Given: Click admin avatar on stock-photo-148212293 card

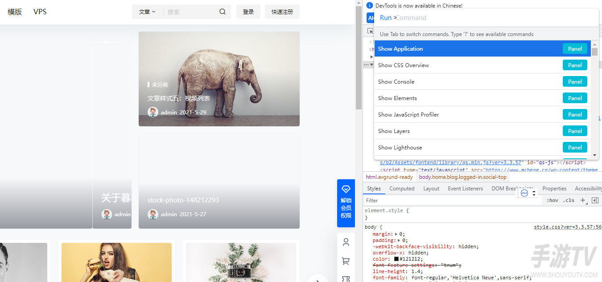Looking at the screenshot, I should pyautogui.click(x=153, y=214).
